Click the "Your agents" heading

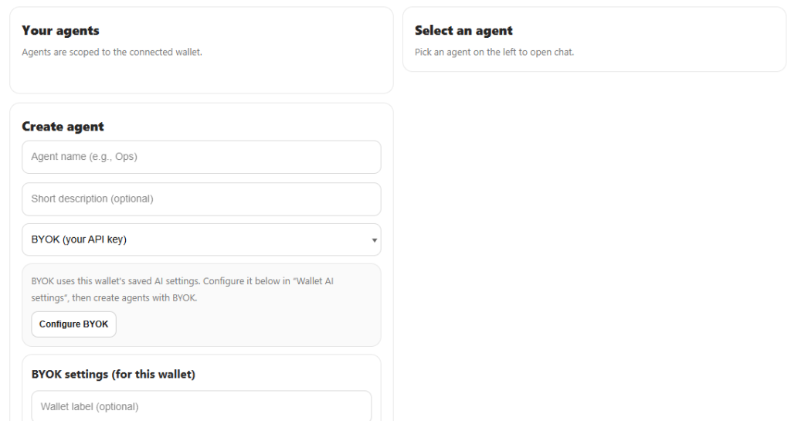coord(60,31)
